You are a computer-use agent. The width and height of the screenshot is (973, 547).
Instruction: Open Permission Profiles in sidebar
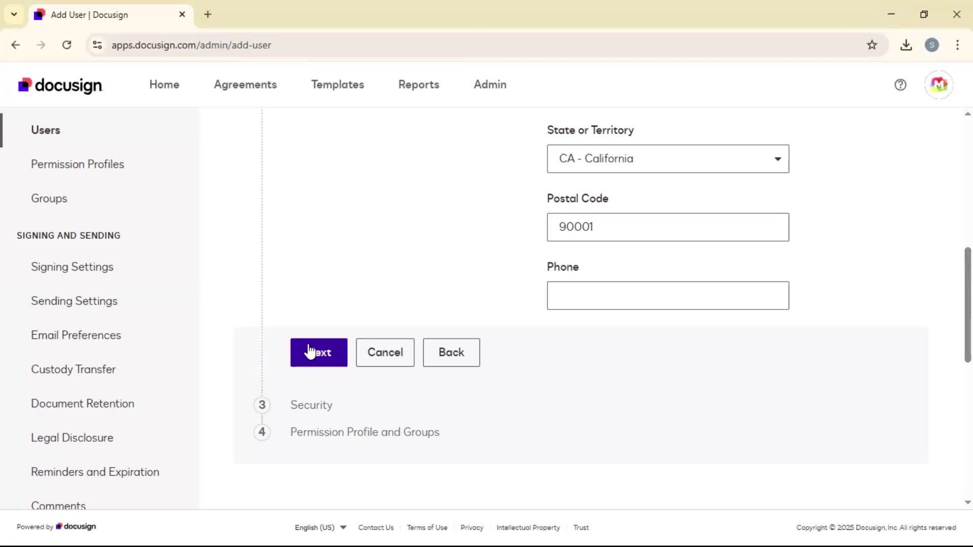click(78, 164)
